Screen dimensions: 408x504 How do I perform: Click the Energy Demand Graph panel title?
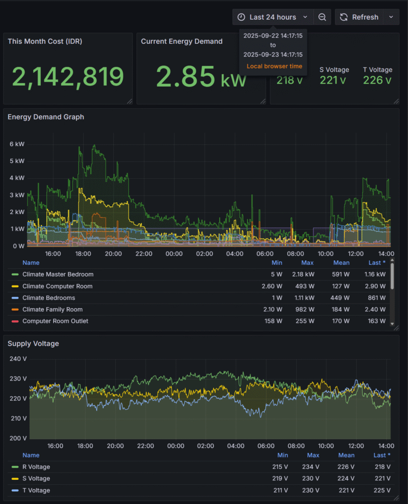click(x=46, y=117)
